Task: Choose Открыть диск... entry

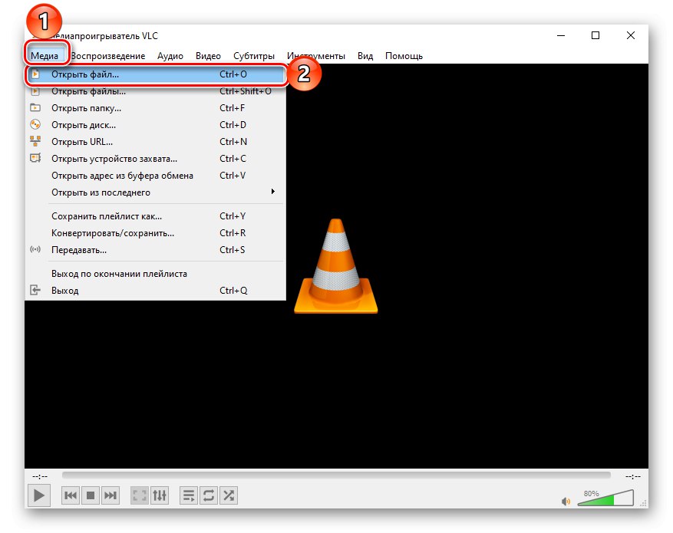Action: pyautogui.click(x=155, y=125)
